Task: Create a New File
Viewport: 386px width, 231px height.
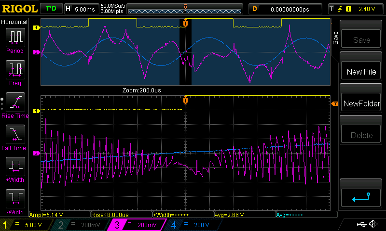Action: tap(361, 72)
